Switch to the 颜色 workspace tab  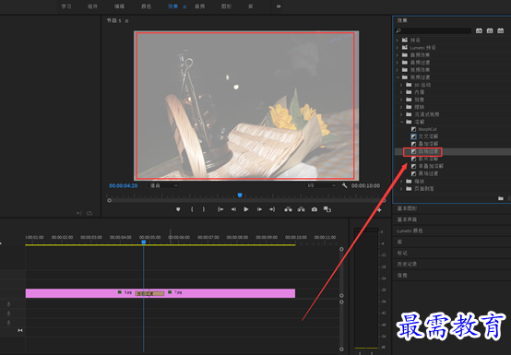click(146, 6)
